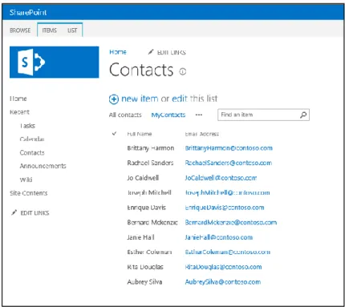Screen dimensions: 345x307
Task: Click the new item link
Action: click(140, 99)
